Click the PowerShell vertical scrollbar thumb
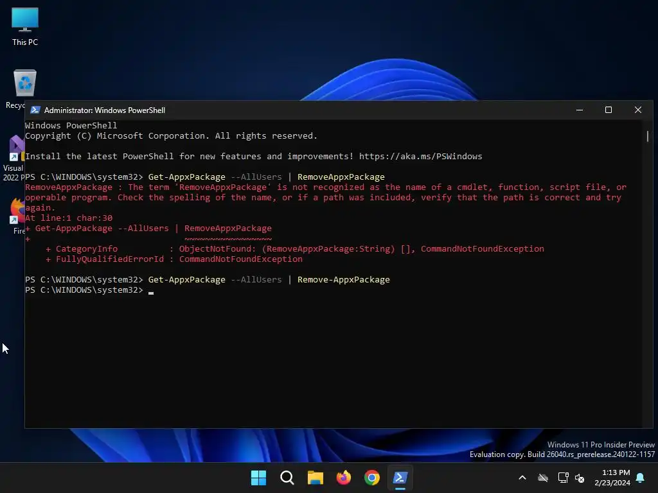Screen dimensions: 658x493 (648, 136)
